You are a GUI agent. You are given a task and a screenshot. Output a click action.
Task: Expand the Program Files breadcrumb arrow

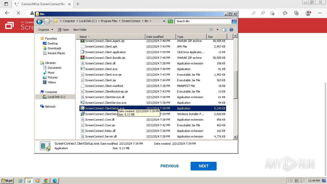[x=119, y=21]
